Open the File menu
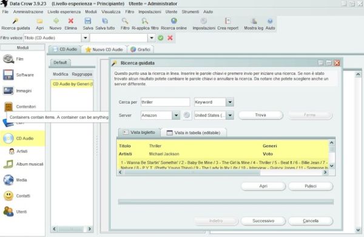Screen dimensions: 364x237 pyautogui.click(x=5, y=11)
